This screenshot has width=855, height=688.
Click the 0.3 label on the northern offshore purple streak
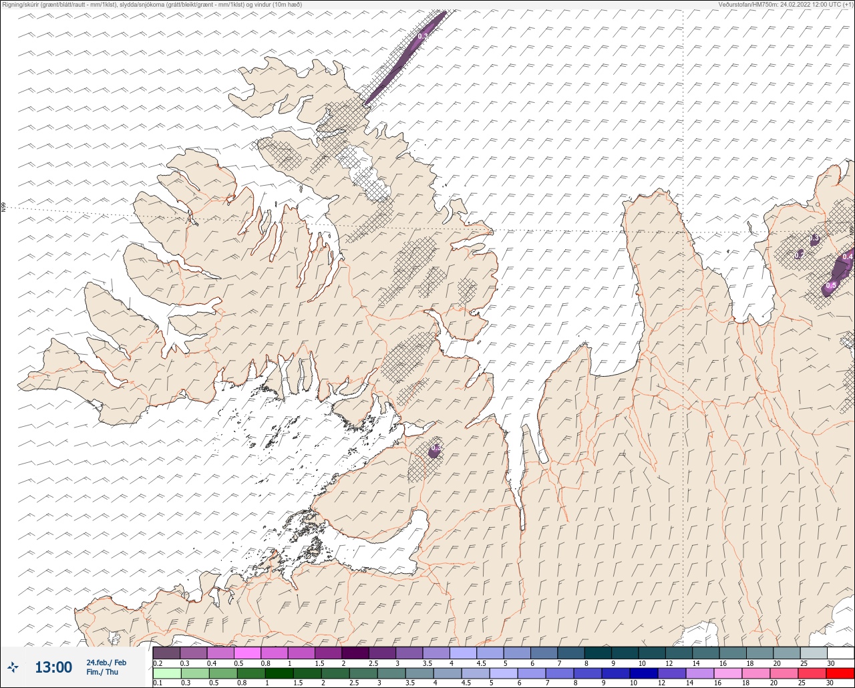(x=422, y=36)
